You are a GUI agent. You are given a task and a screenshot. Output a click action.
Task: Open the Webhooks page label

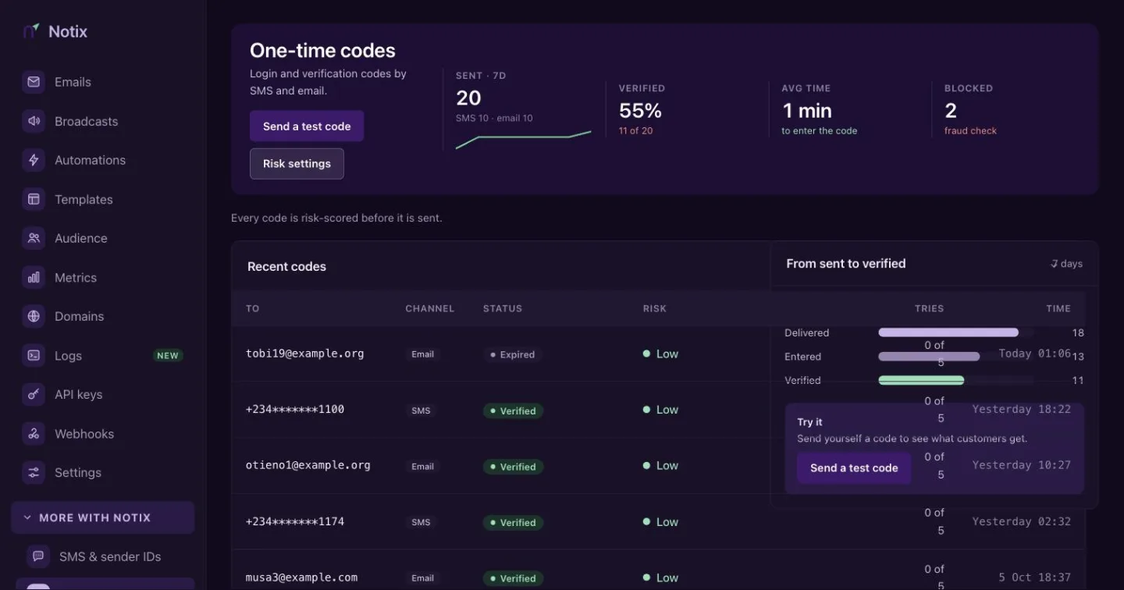tap(84, 433)
